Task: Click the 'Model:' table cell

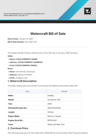Action: tap(27, 100)
